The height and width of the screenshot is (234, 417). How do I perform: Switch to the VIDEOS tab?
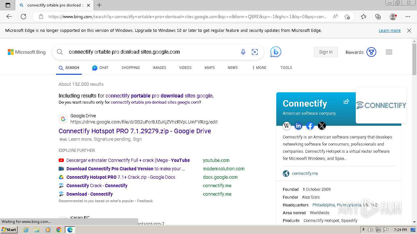[x=185, y=68]
